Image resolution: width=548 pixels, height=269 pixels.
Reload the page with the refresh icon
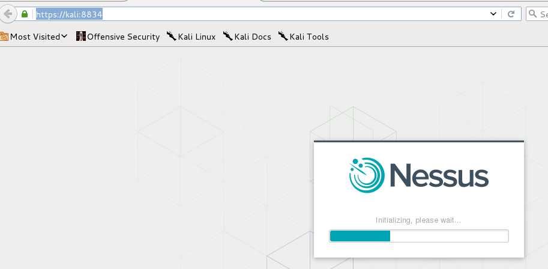click(x=511, y=14)
